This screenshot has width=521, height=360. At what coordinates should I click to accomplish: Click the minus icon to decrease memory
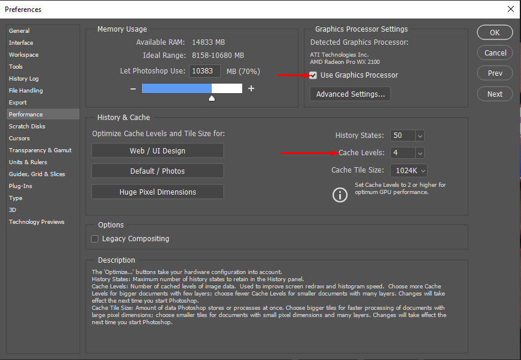(x=133, y=88)
